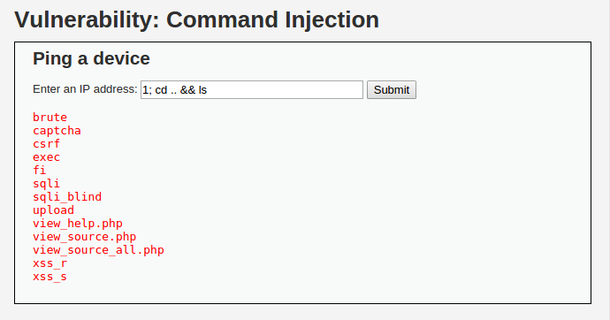Select the 'captcha' directory entry
Viewport: 610px width, 320px height.
coord(57,130)
